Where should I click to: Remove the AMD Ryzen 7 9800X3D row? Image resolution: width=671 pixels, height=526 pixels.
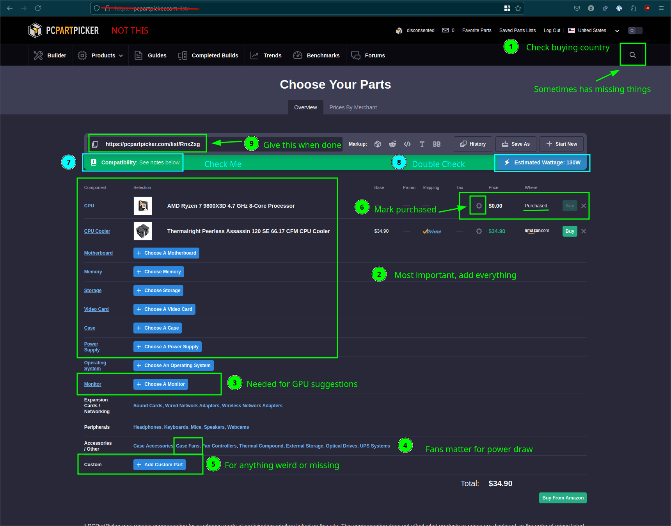pyautogui.click(x=584, y=206)
